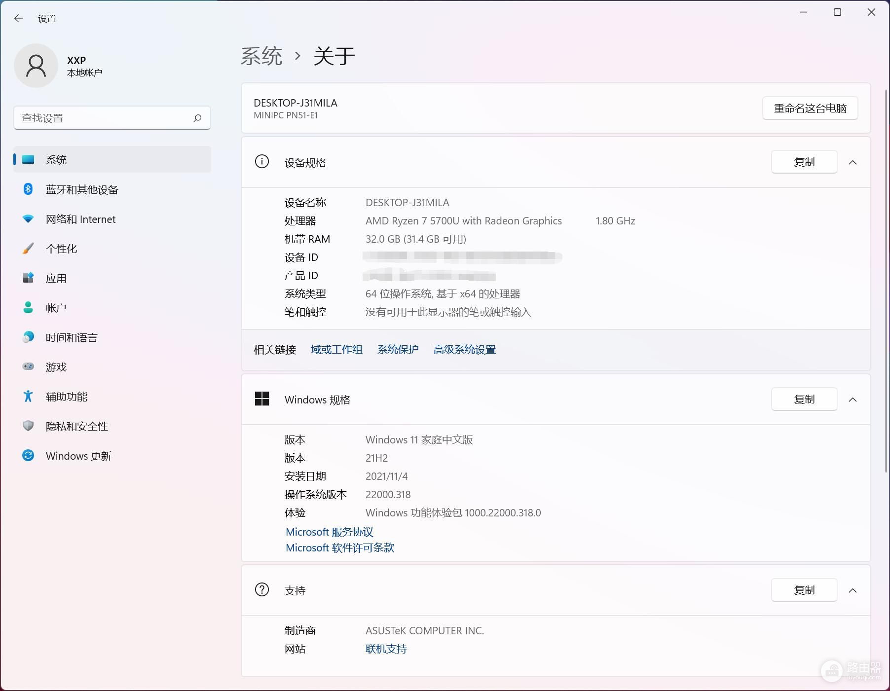Viewport: 890px width, 691px height.
Task: Open 时间和语言 settings
Action: pos(112,337)
